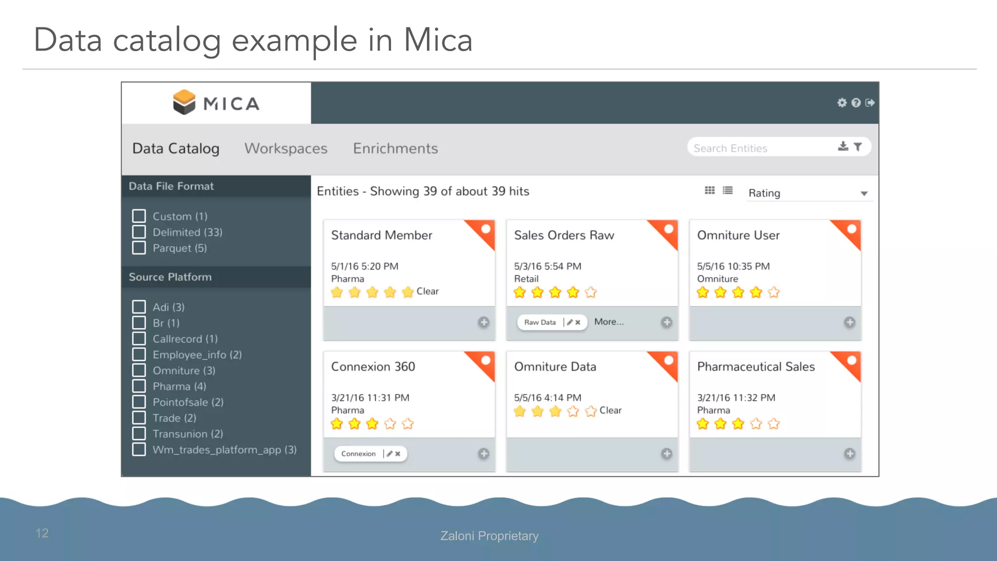Add tag on Standard Member card
Image resolution: width=997 pixels, height=561 pixels.
point(483,322)
